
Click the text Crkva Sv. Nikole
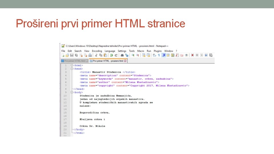point(92,126)
